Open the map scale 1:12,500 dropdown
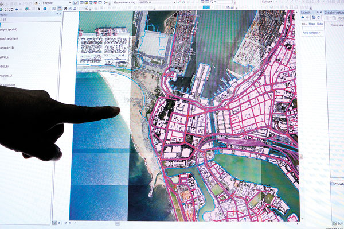 point(70,3)
